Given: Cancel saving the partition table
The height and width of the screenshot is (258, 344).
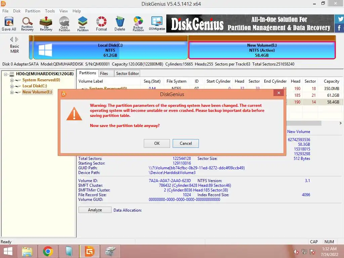Looking at the screenshot, I should (x=185, y=143).
